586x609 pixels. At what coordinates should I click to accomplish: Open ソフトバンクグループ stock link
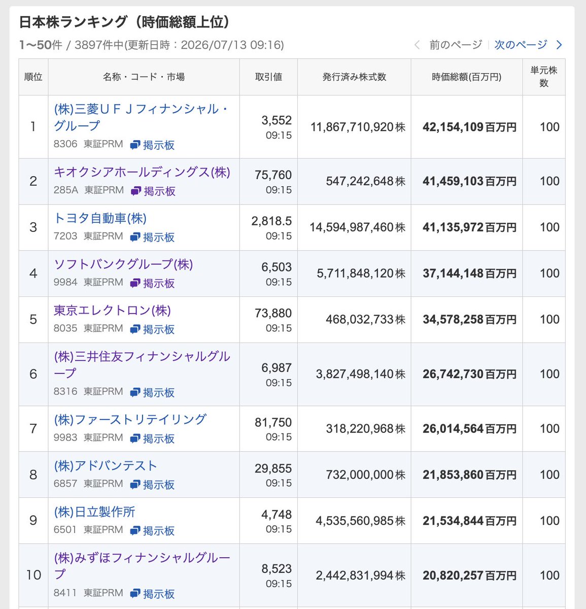[x=123, y=264]
